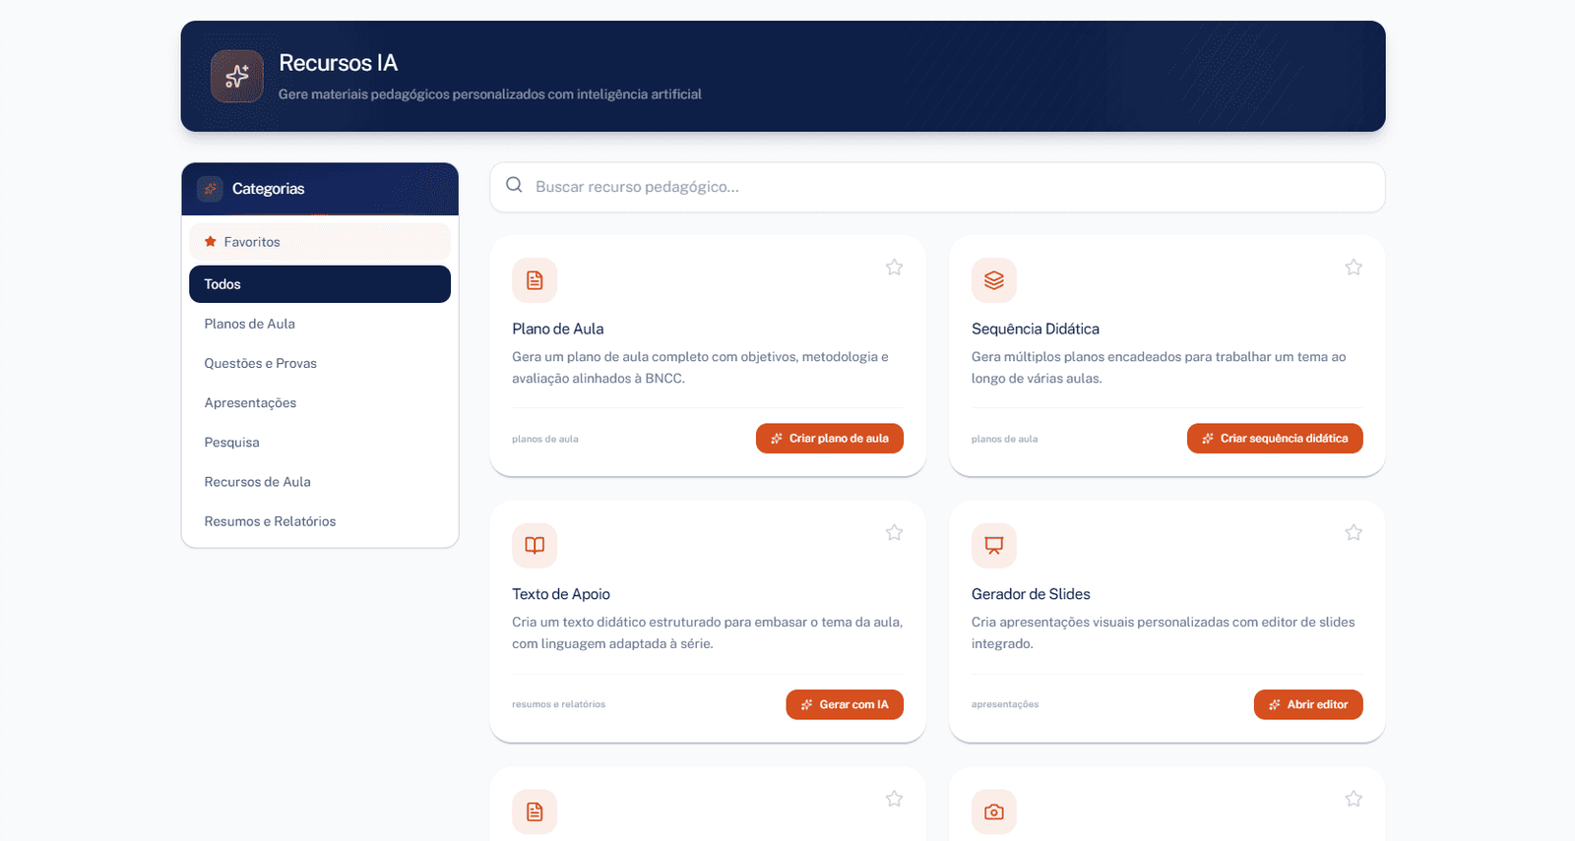Click the layers icon on Sequência Didática card
The image size is (1575, 841).
pos(994,280)
